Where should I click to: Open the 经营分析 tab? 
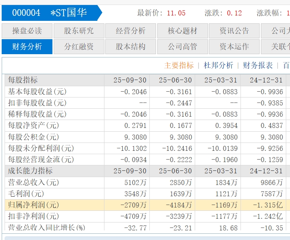coord(131,31)
